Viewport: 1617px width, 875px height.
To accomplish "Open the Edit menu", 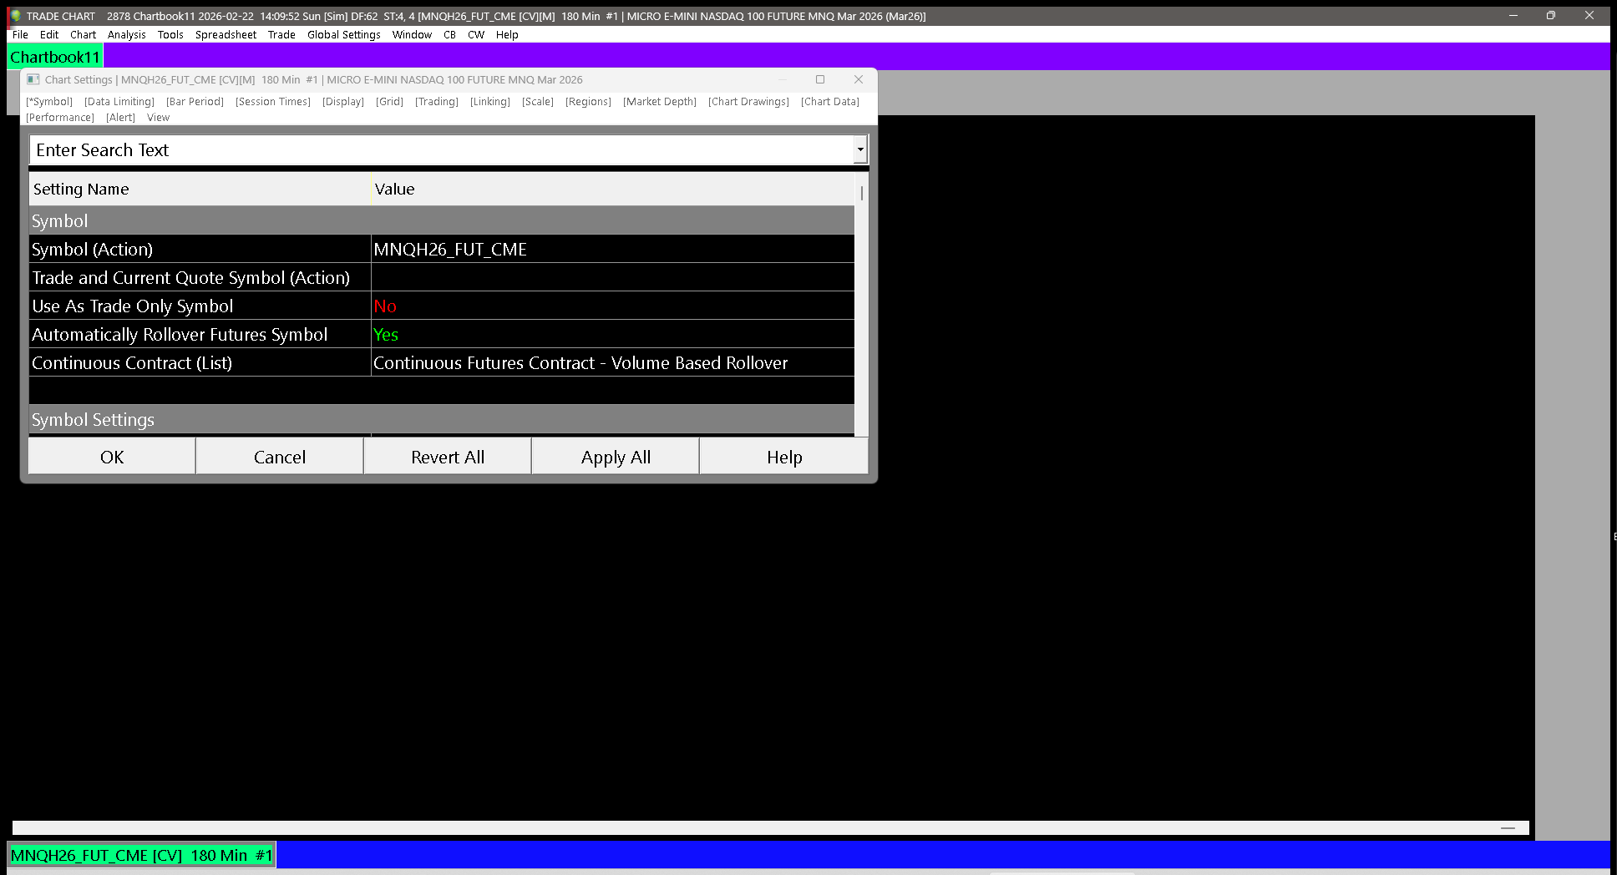I will coord(49,34).
